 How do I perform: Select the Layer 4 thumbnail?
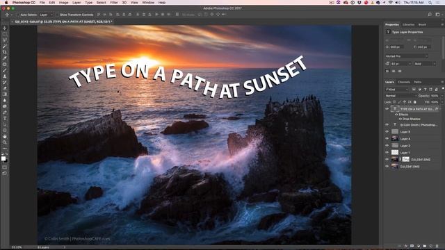coord(395,139)
